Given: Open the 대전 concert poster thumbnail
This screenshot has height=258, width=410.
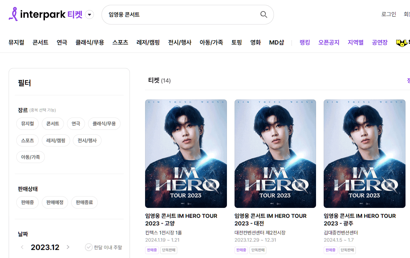Looking at the screenshot, I should (x=275, y=154).
